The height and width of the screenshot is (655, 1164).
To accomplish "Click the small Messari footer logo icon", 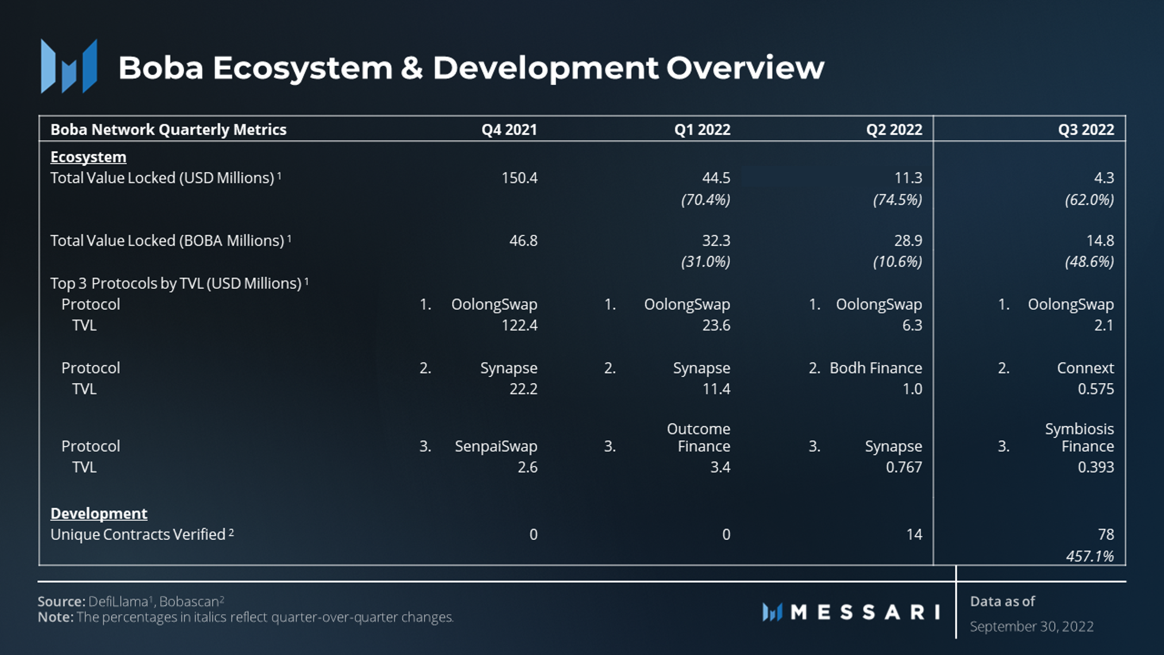I will click(772, 612).
